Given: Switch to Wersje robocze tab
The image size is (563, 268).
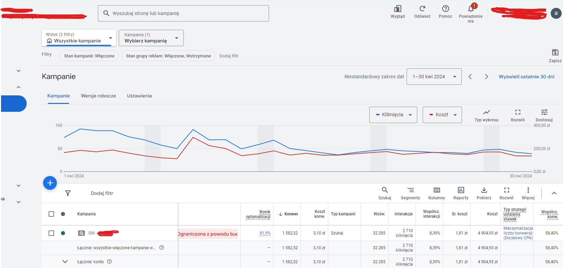Looking at the screenshot, I should (99, 96).
